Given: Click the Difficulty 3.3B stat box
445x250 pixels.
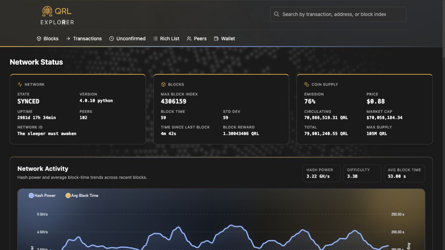Looking at the screenshot, I should pos(362,174).
